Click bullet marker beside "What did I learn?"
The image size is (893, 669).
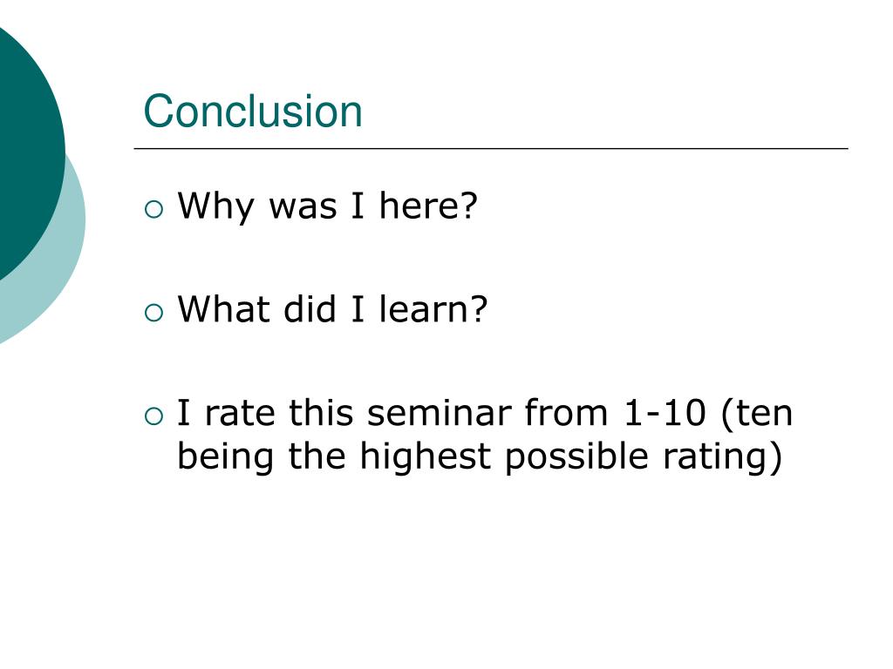(153, 313)
